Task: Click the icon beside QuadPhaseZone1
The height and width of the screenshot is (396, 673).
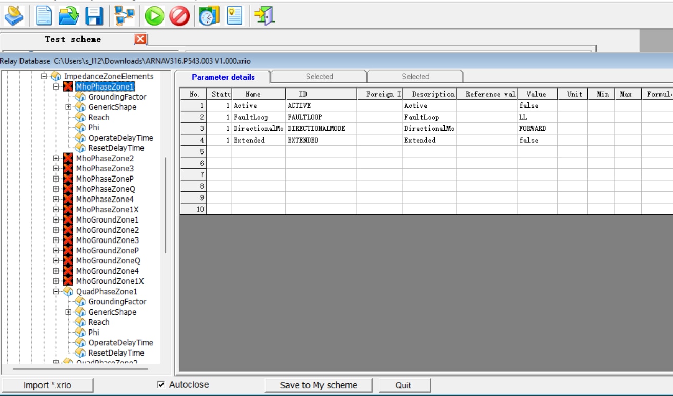Action: pos(68,291)
